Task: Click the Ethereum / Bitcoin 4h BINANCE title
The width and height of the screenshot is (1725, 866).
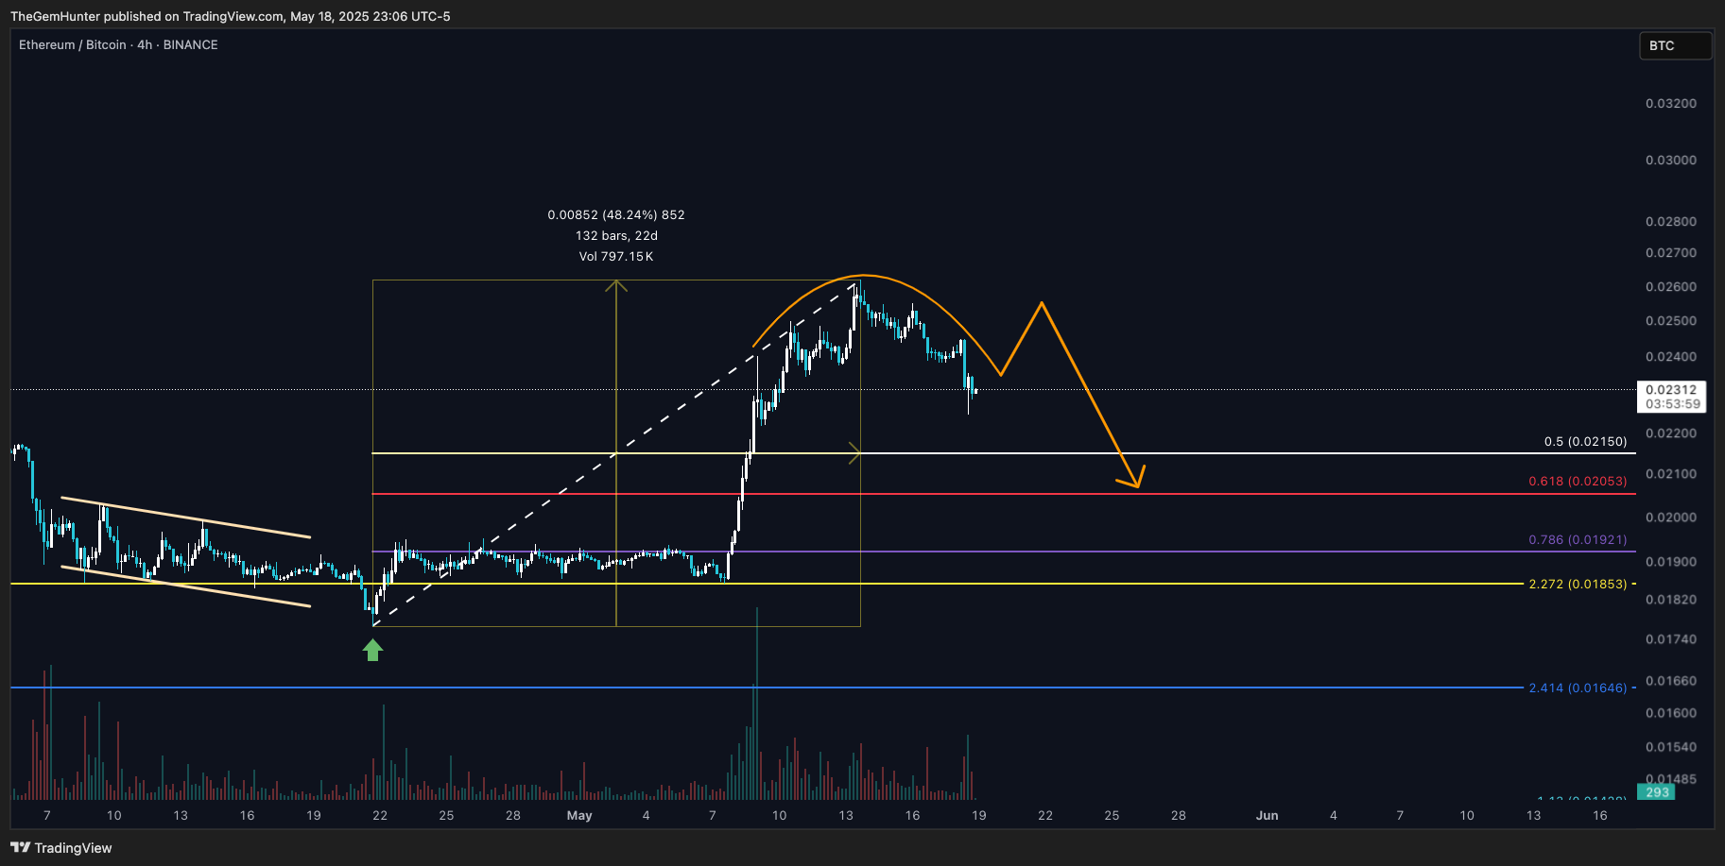Action: 118,44
